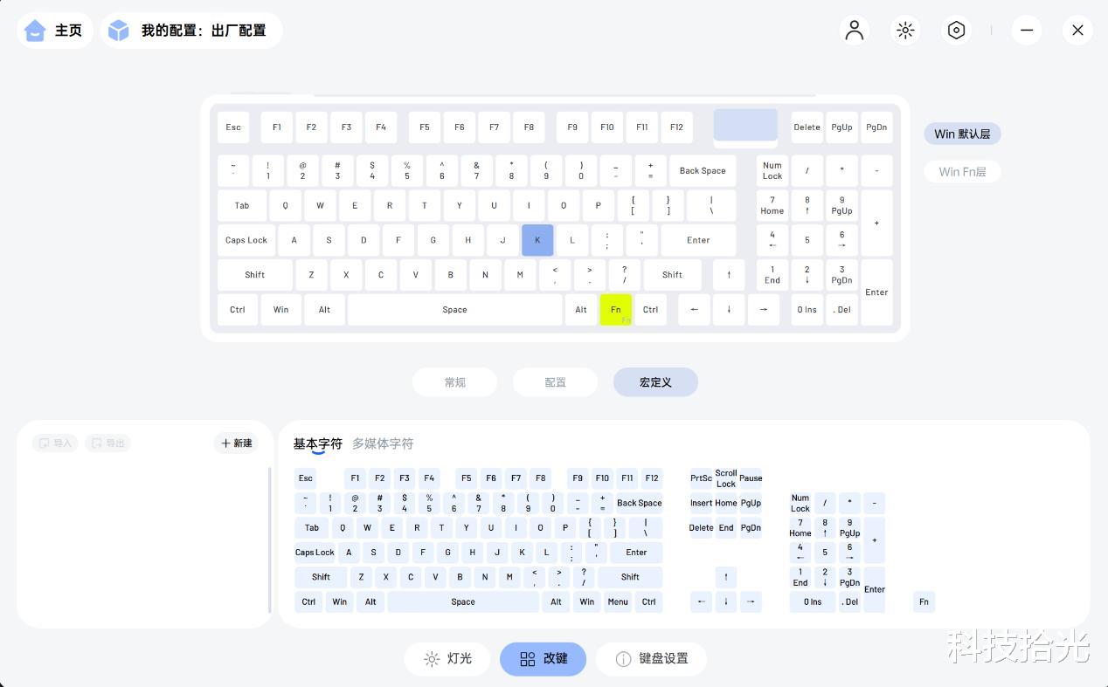Switch to the Win Fn层 layer
This screenshot has width=1108, height=687.
[x=962, y=172]
